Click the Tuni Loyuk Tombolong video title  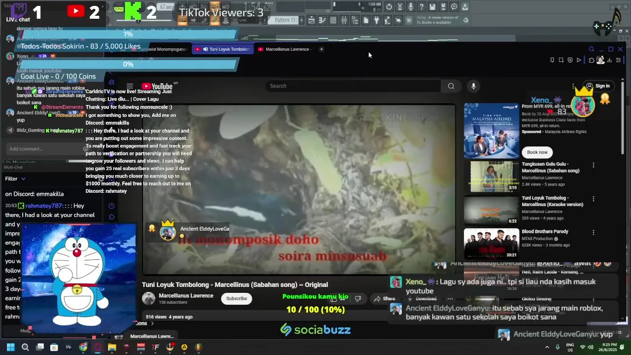click(235, 284)
